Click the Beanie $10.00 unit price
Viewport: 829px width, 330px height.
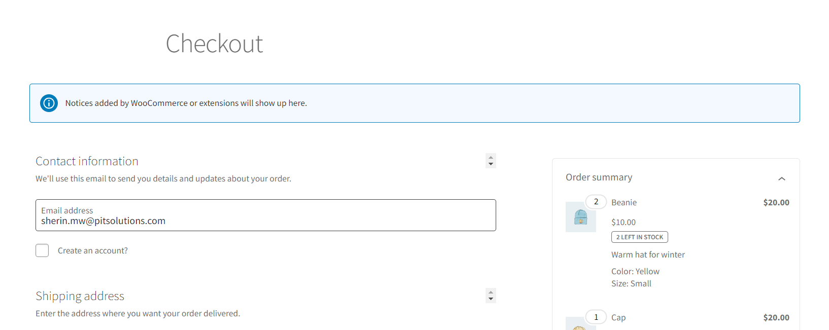(x=623, y=223)
